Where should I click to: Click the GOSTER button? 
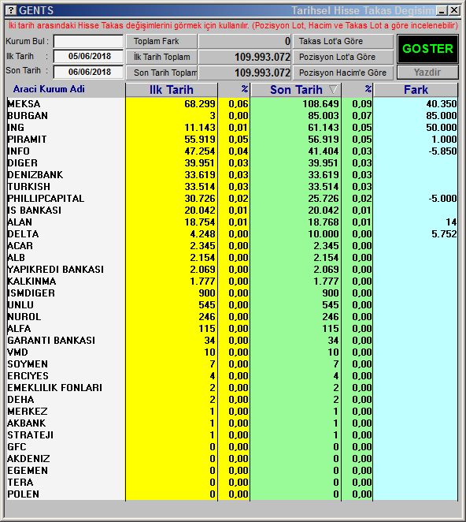(x=427, y=49)
